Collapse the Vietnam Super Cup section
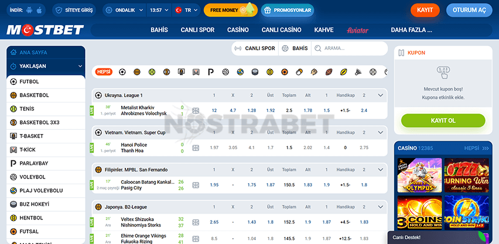The height and width of the screenshot is (244, 499). click(x=380, y=132)
